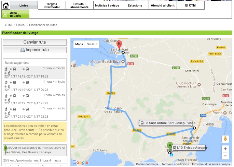Click the Google logo on map
234x167 pixels.
(x=80, y=162)
